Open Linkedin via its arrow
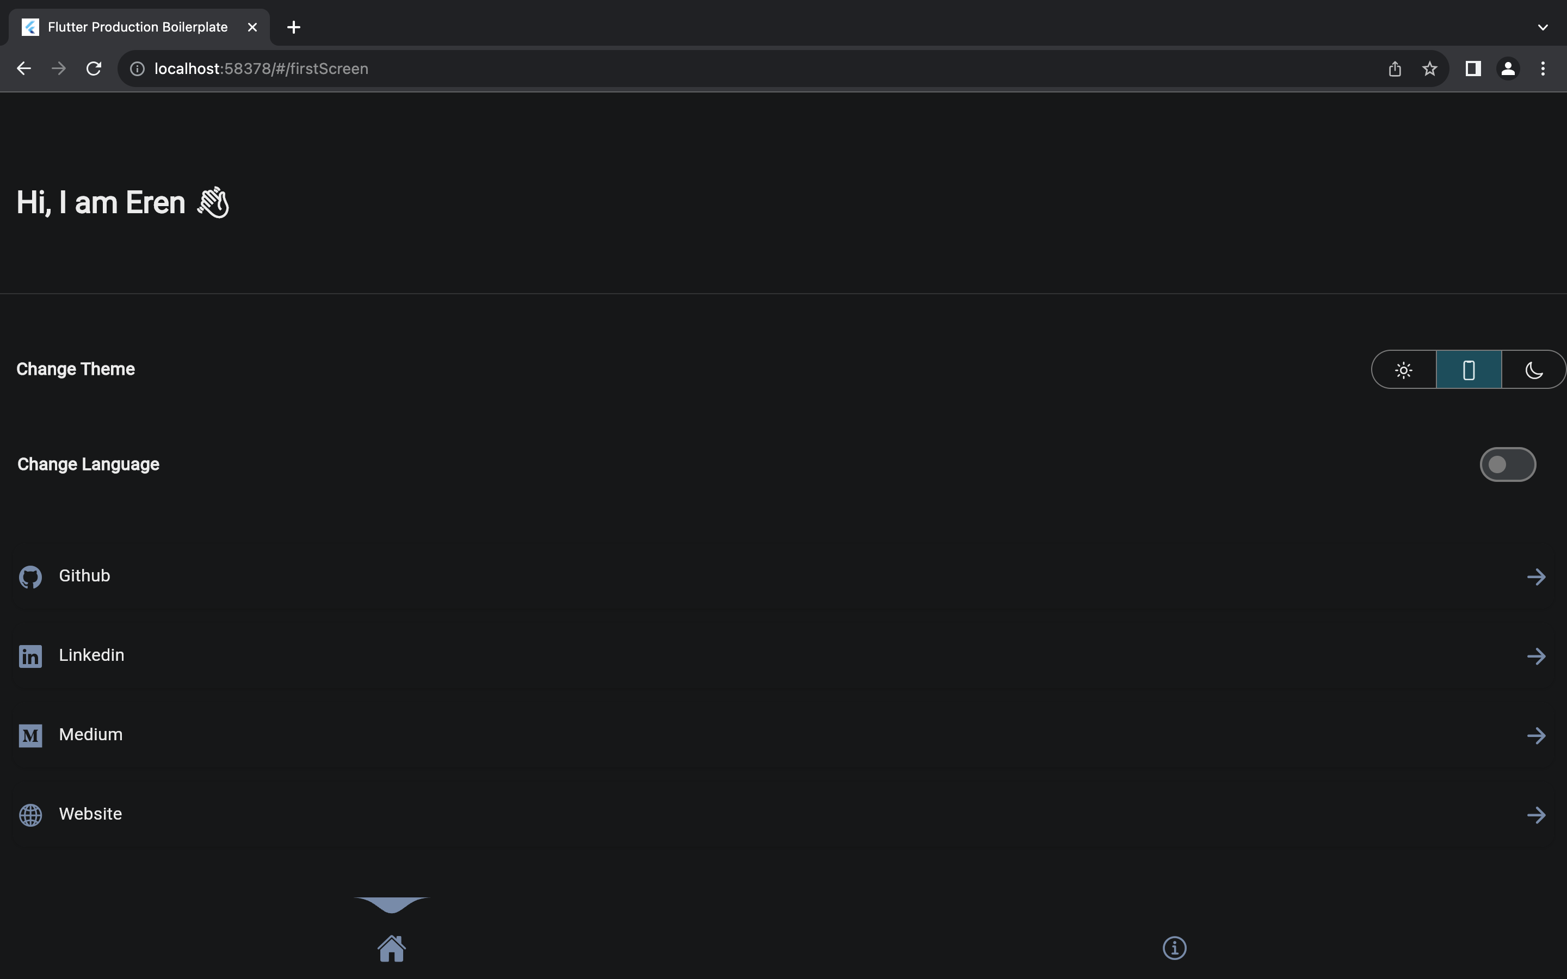The width and height of the screenshot is (1567, 979). point(1536,656)
